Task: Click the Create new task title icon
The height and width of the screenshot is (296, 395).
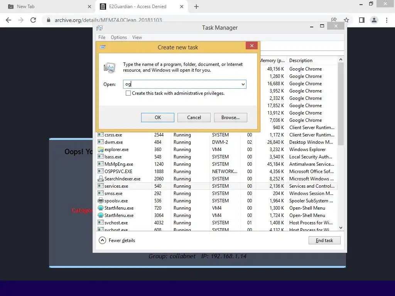Action: coord(103,47)
